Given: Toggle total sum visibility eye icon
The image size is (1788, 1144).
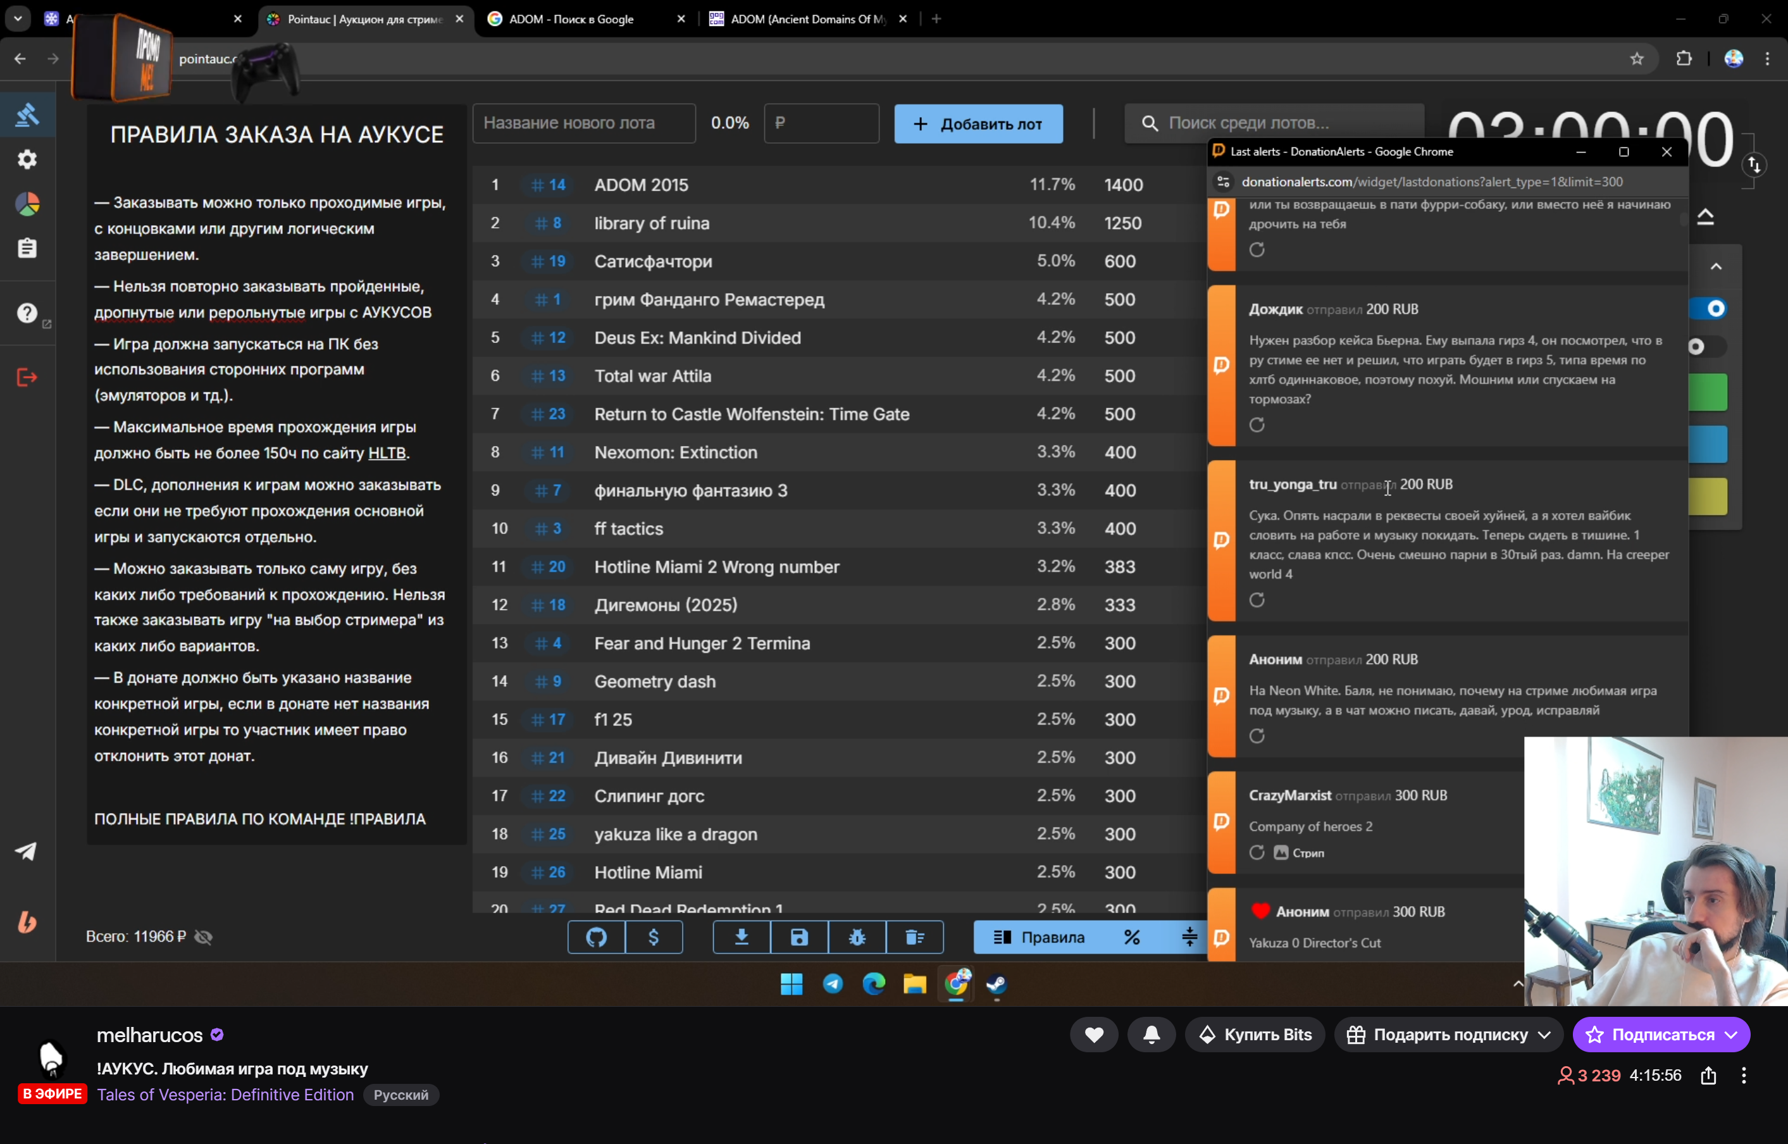Looking at the screenshot, I should (204, 938).
